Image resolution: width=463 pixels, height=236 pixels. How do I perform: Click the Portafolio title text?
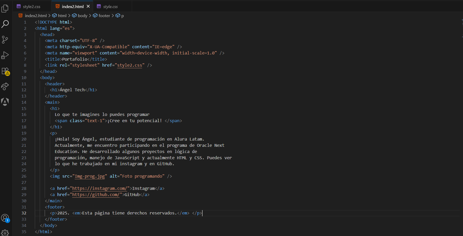[75, 59]
